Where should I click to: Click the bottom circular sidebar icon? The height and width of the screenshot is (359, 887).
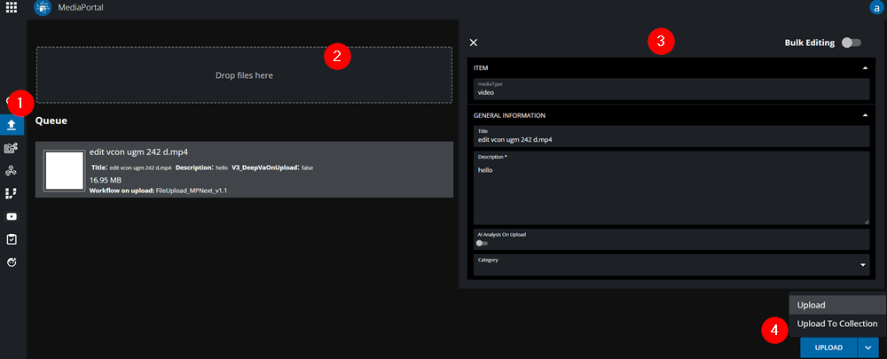[x=12, y=262]
